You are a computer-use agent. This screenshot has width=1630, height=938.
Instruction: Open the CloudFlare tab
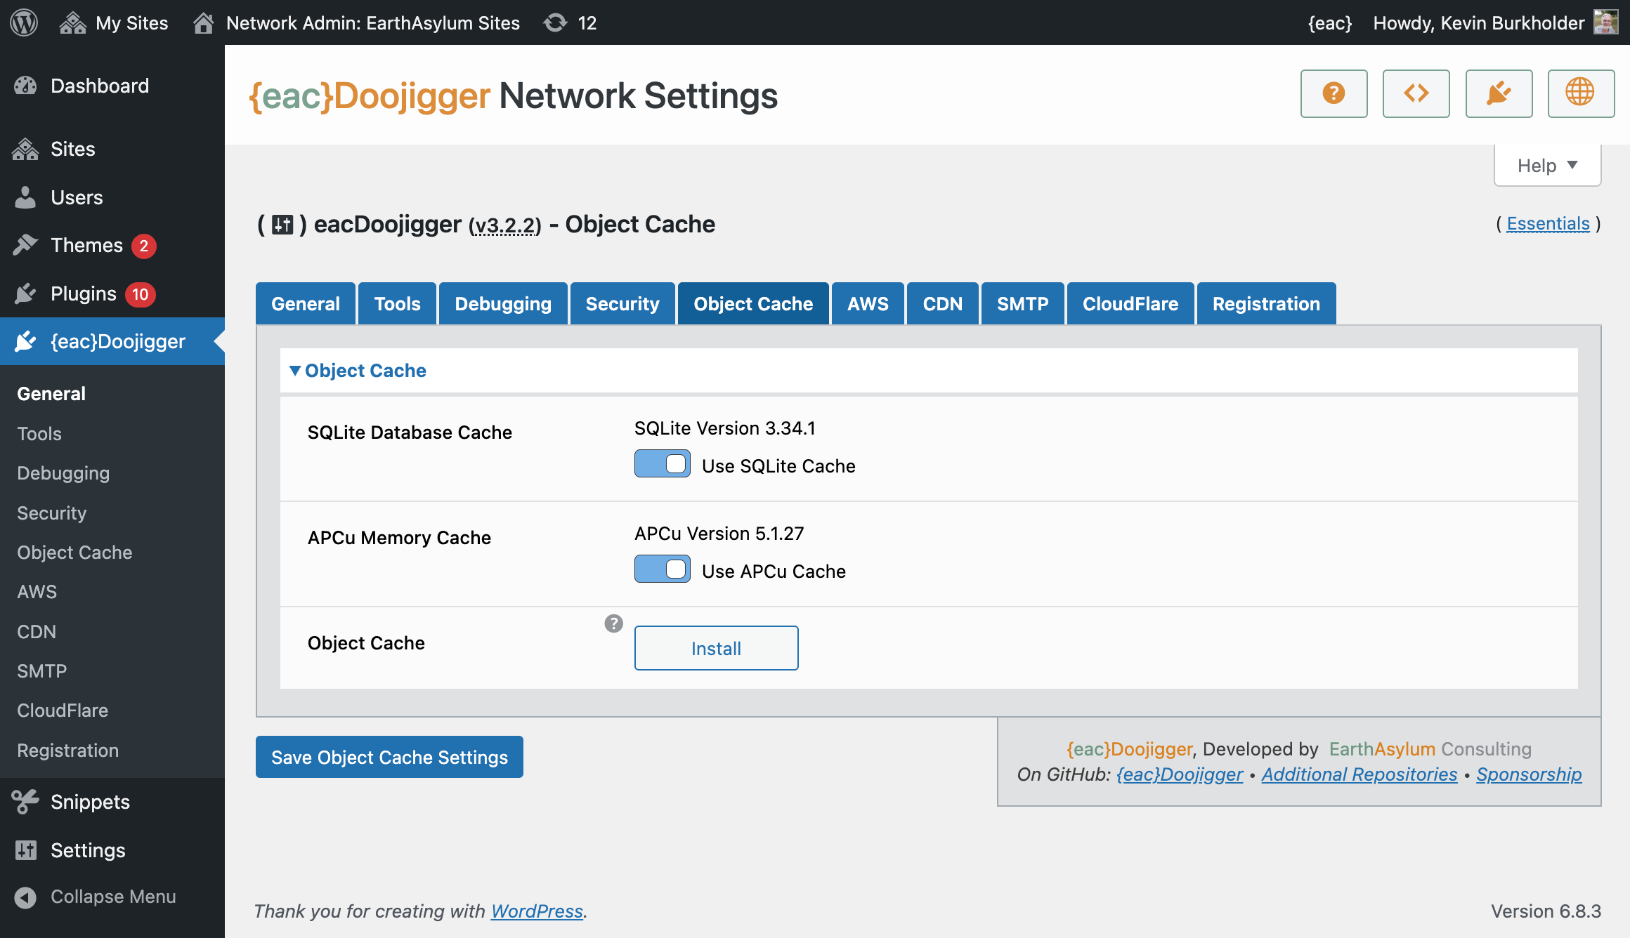pyautogui.click(x=1130, y=304)
